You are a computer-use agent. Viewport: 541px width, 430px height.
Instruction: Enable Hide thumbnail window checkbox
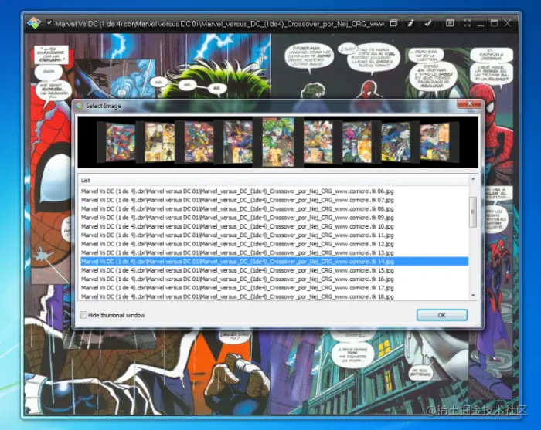(x=83, y=315)
